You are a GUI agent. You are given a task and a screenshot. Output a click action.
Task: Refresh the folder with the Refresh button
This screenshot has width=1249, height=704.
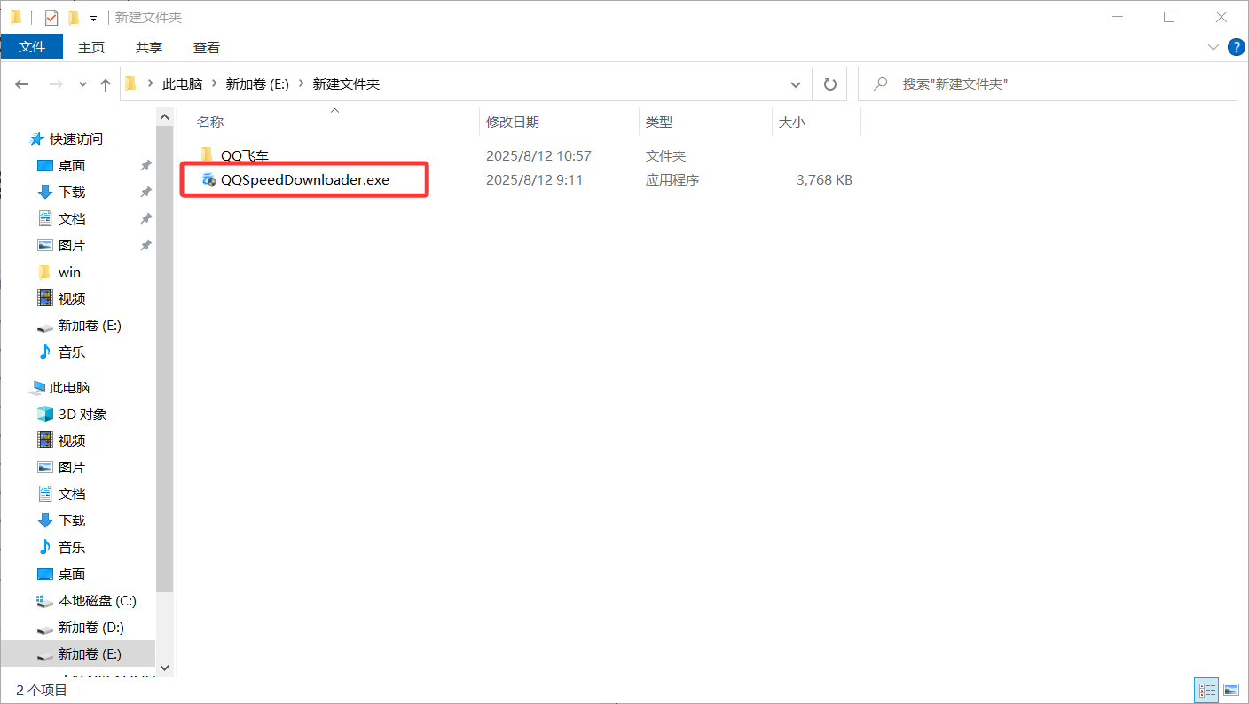click(x=830, y=84)
